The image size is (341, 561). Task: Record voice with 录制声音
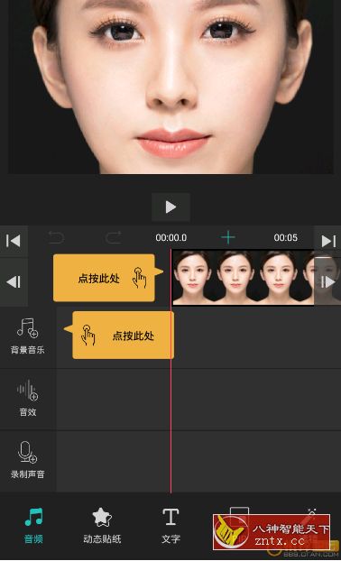click(28, 461)
